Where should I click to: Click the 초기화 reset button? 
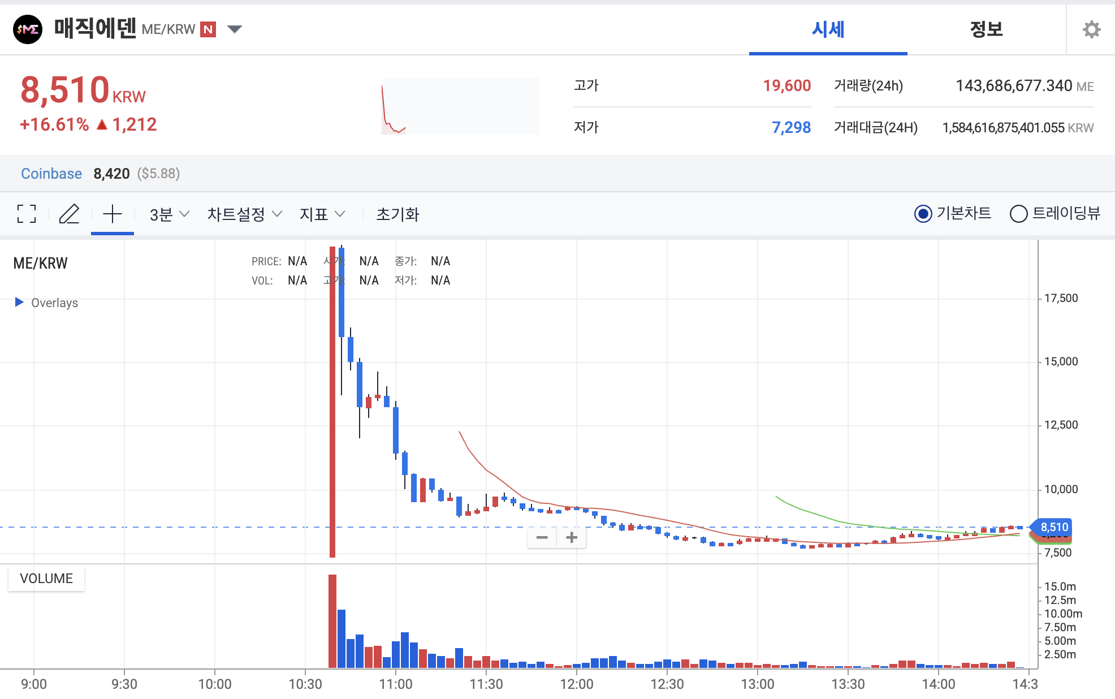[397, 214]
